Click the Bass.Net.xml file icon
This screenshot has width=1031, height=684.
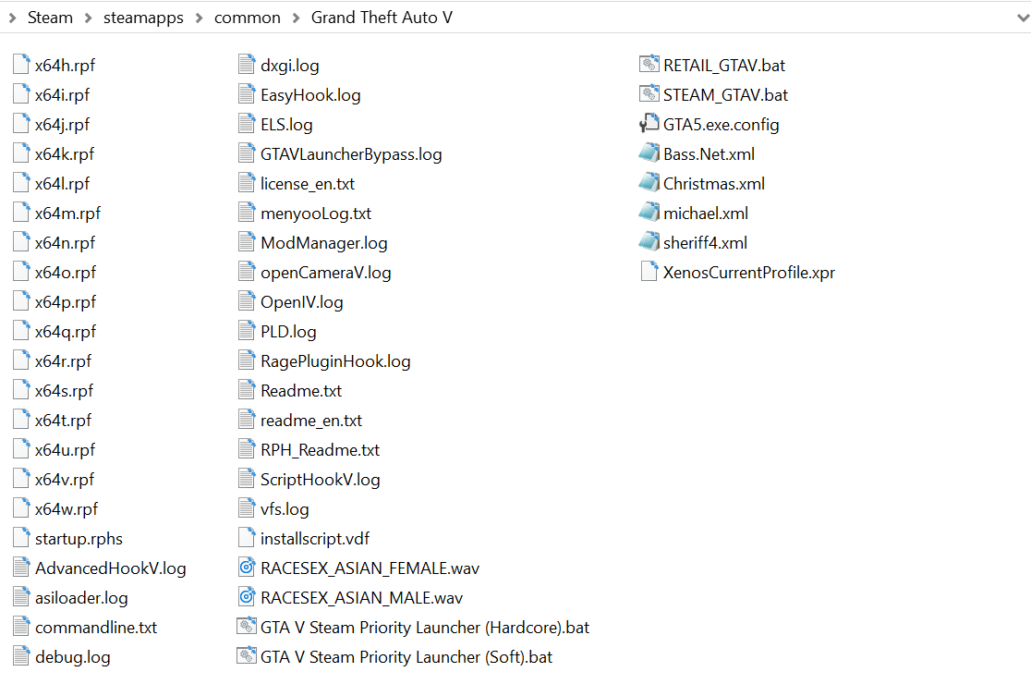tap(649, 153)
